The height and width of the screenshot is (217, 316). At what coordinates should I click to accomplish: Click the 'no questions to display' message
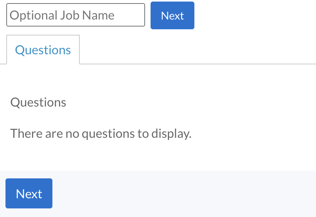click(x=101, y=133)
